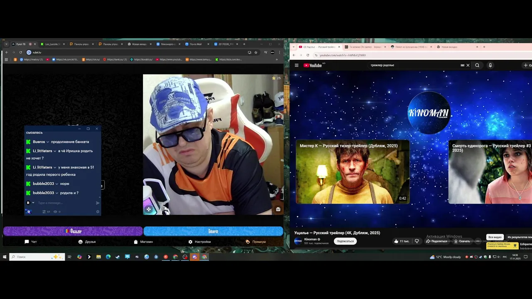The height and width of the screenshot is (299, 532).
Task: Open apps grid in rulet.tv bookmarks bar
Action: click(x=6, y=59)
